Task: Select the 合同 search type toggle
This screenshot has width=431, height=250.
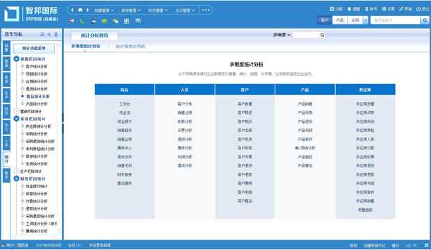Action: tap(355, 20)
